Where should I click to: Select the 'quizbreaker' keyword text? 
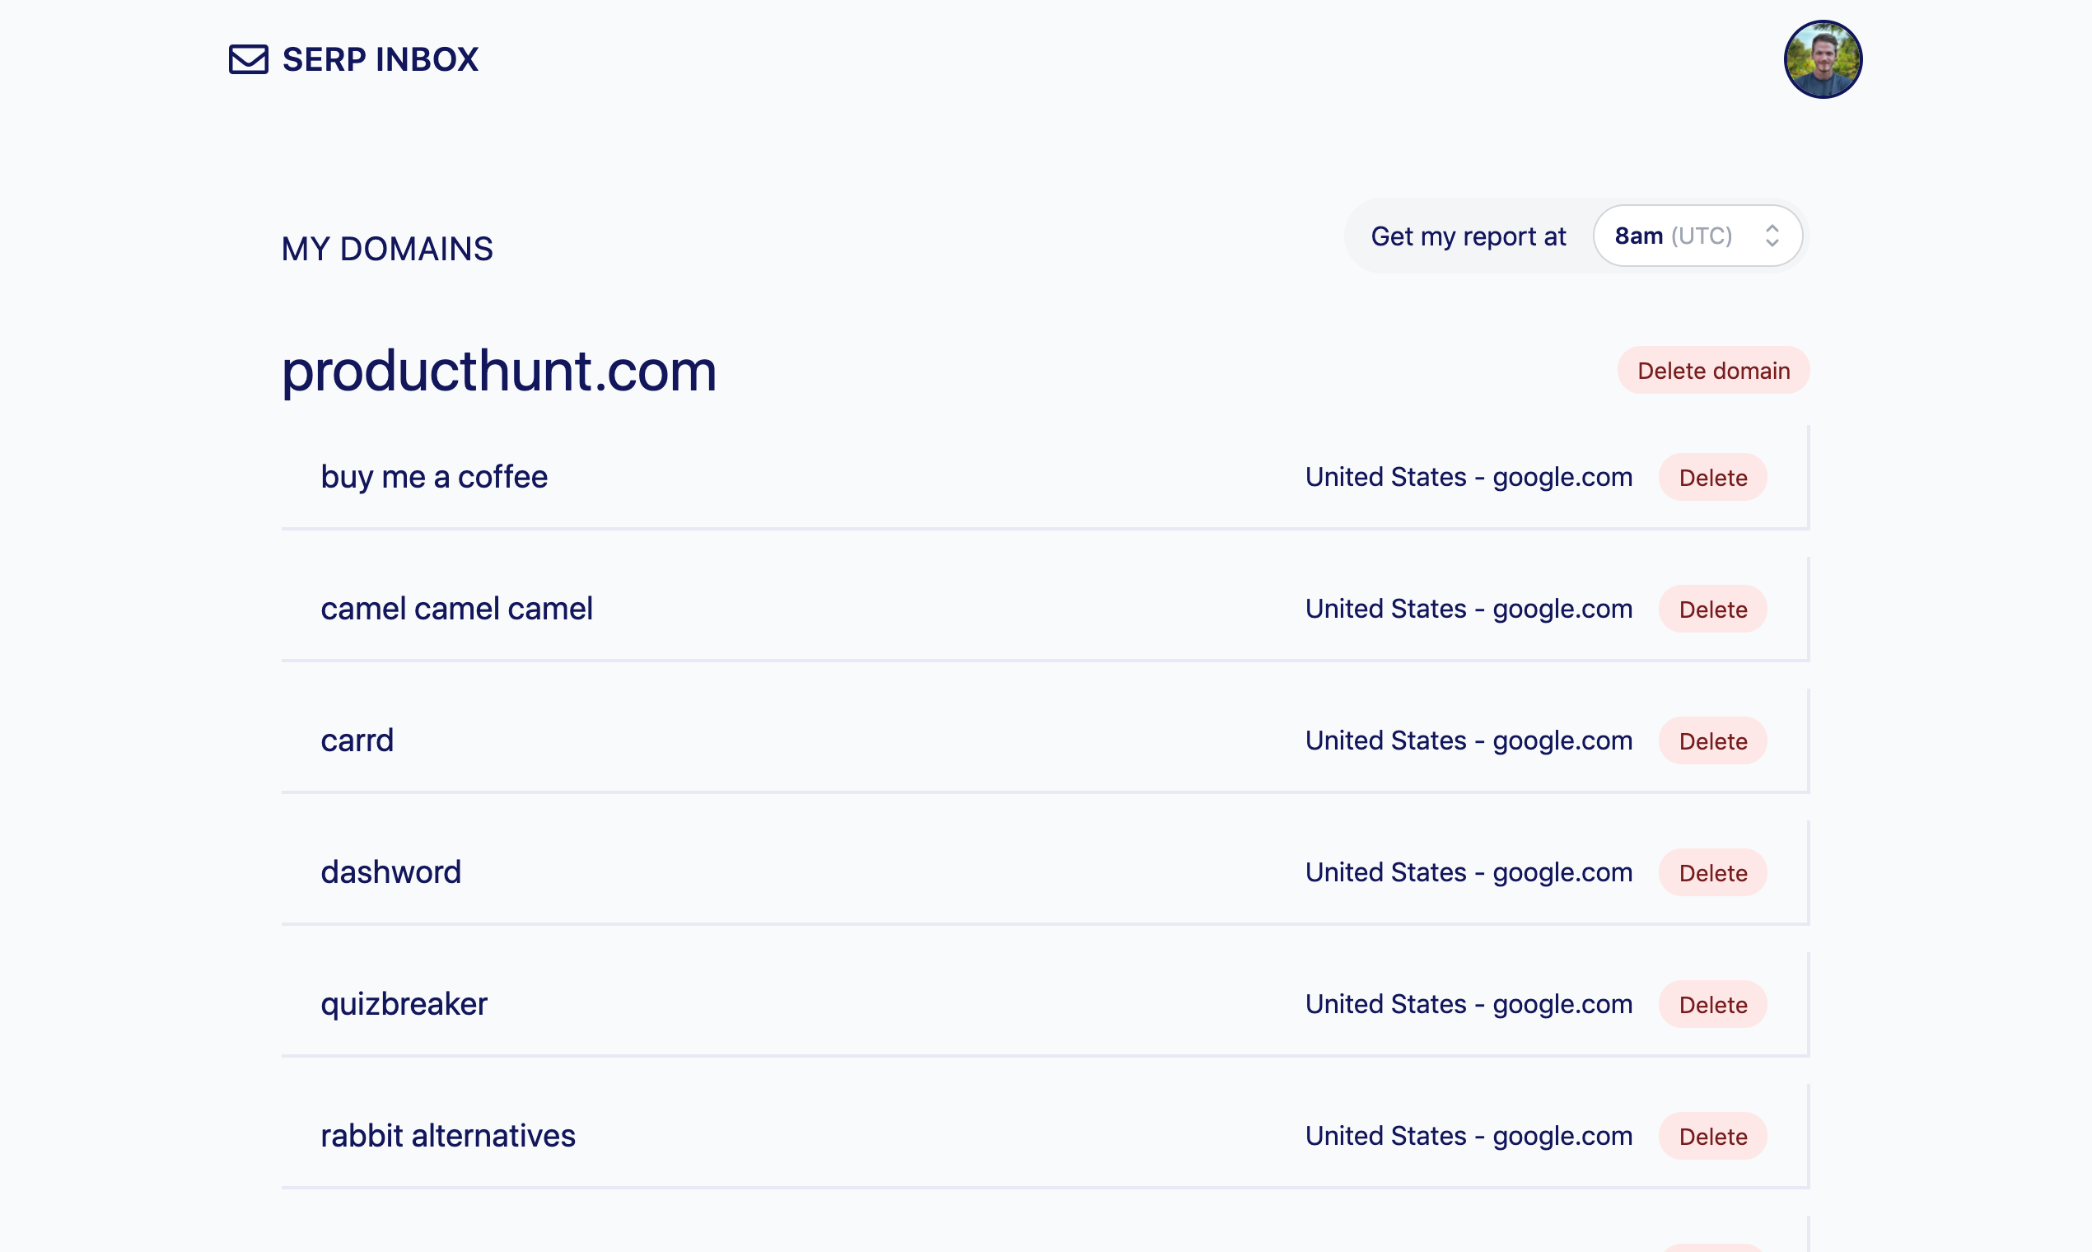coord(404,1004)
